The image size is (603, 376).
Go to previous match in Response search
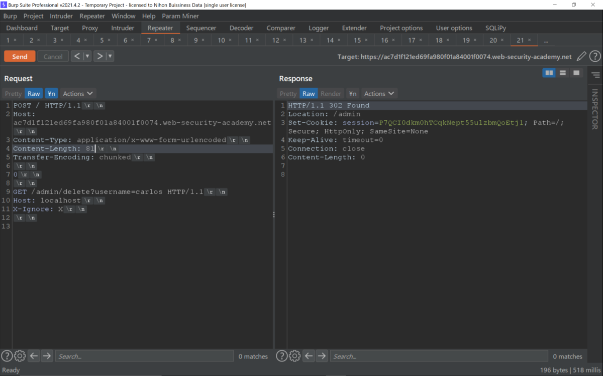point(309,356)
